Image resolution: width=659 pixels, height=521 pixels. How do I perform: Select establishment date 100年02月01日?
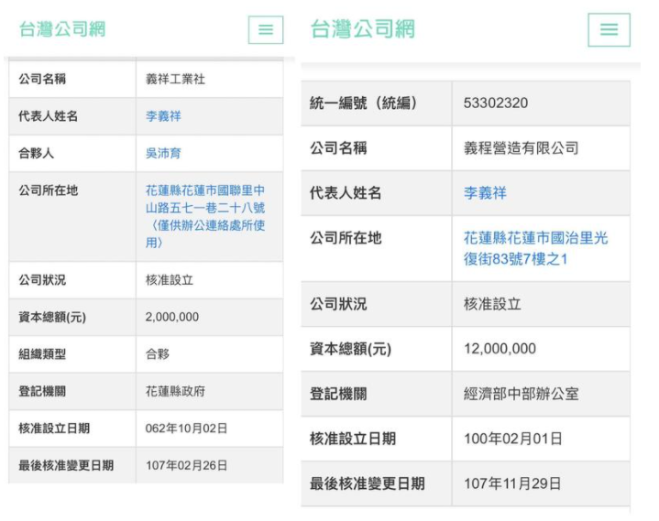(512, 439)
